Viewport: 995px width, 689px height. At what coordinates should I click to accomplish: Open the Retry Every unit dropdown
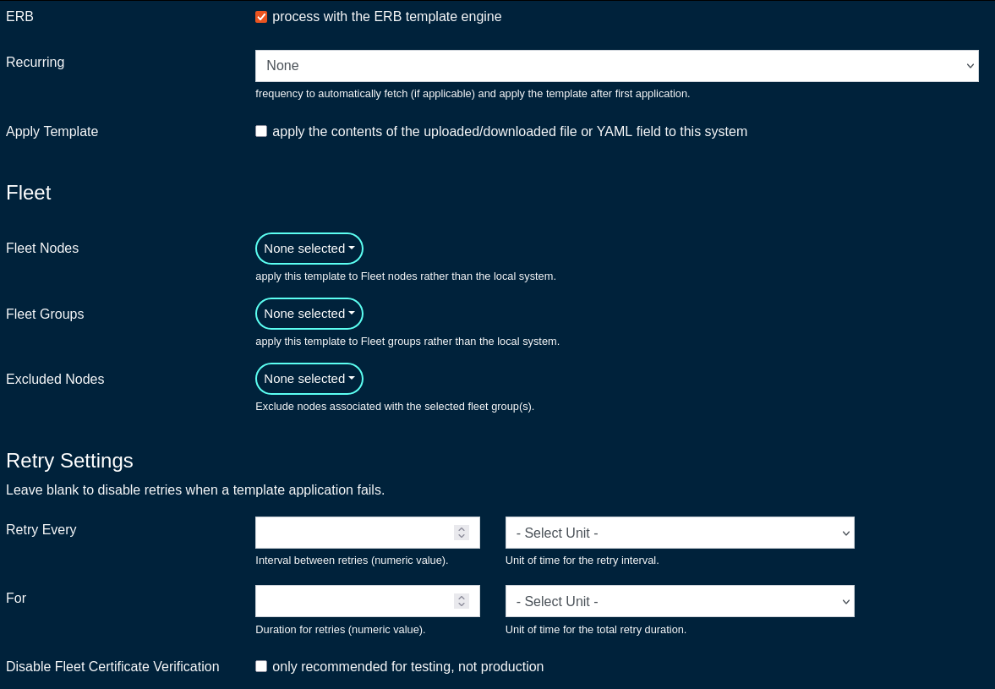pos(679,533)
